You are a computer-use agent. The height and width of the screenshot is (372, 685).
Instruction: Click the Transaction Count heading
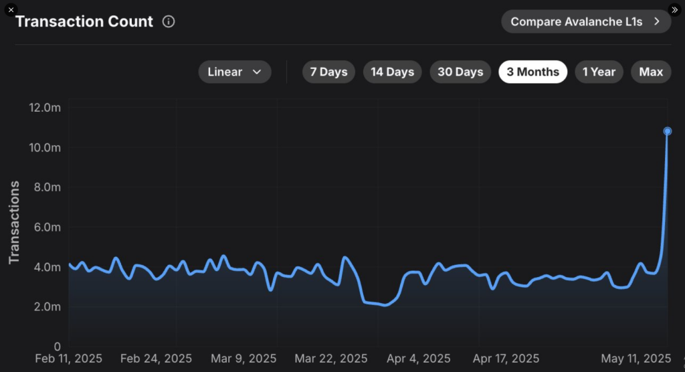(84, 21)
